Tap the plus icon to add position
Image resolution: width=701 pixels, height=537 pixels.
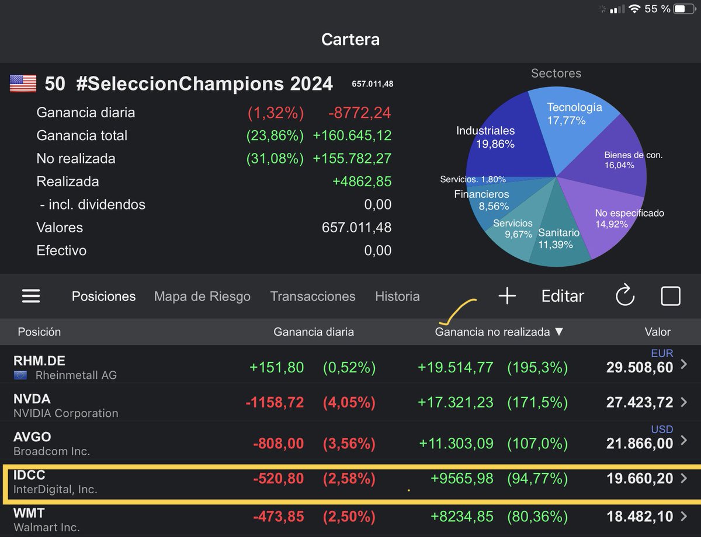click(x=507, y=296)
